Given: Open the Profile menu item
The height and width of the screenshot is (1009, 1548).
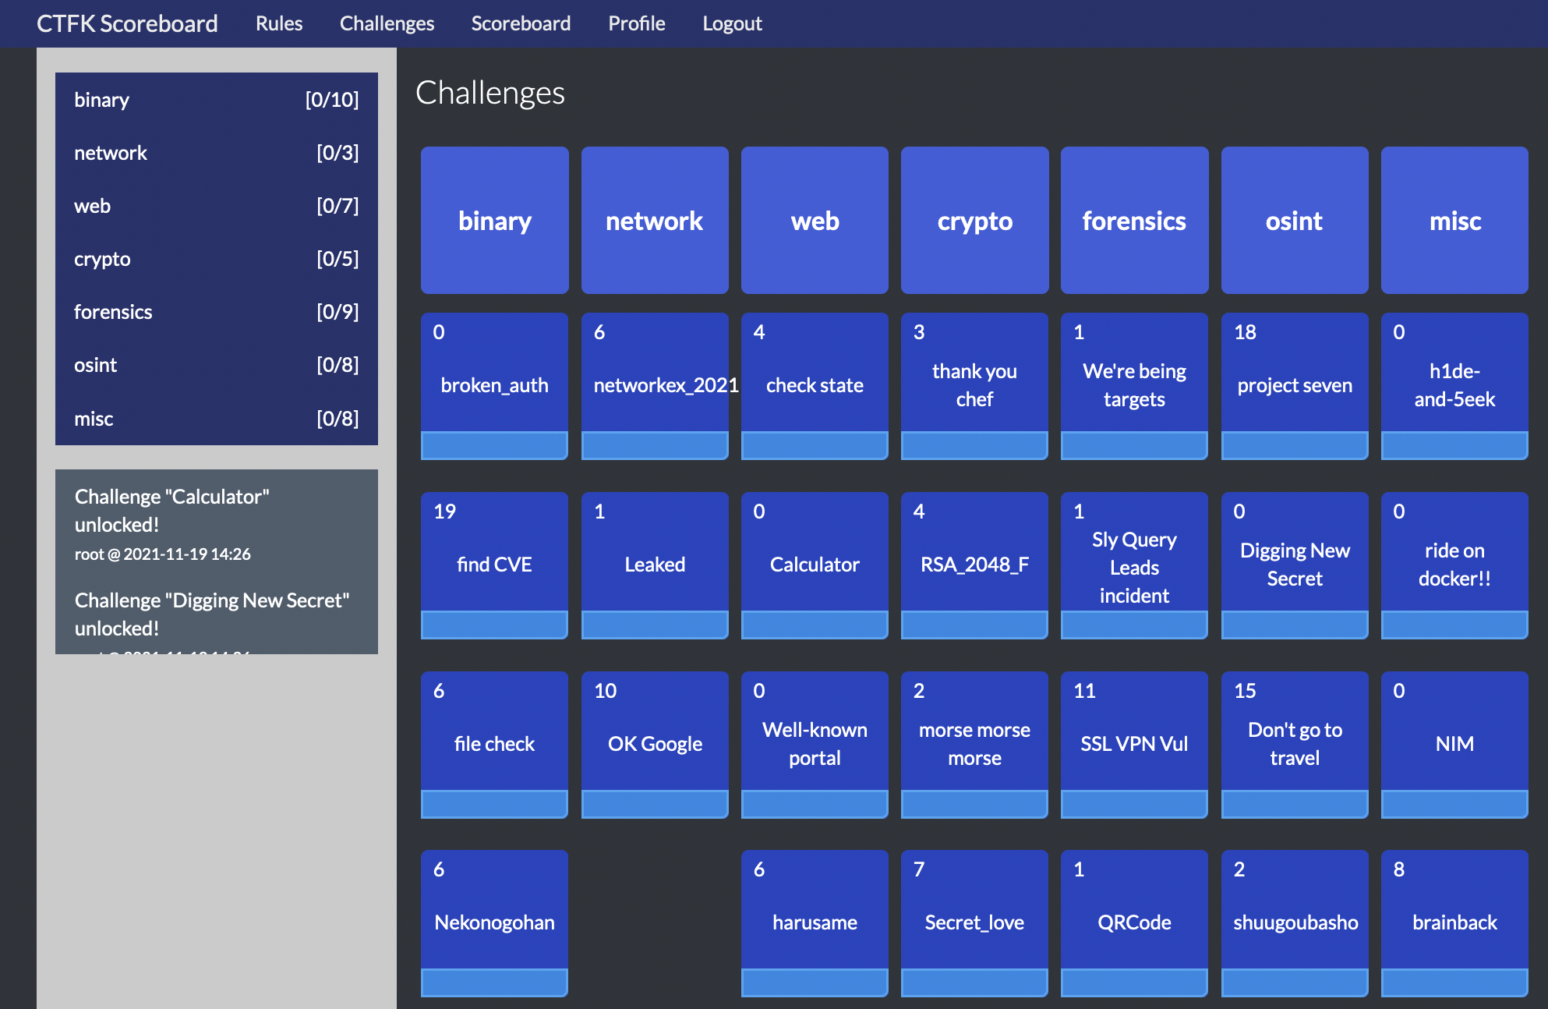Looking at the screenshot, I should coord(636,23).
